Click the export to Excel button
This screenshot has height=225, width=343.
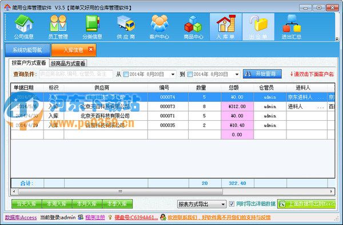click(306, 204)
